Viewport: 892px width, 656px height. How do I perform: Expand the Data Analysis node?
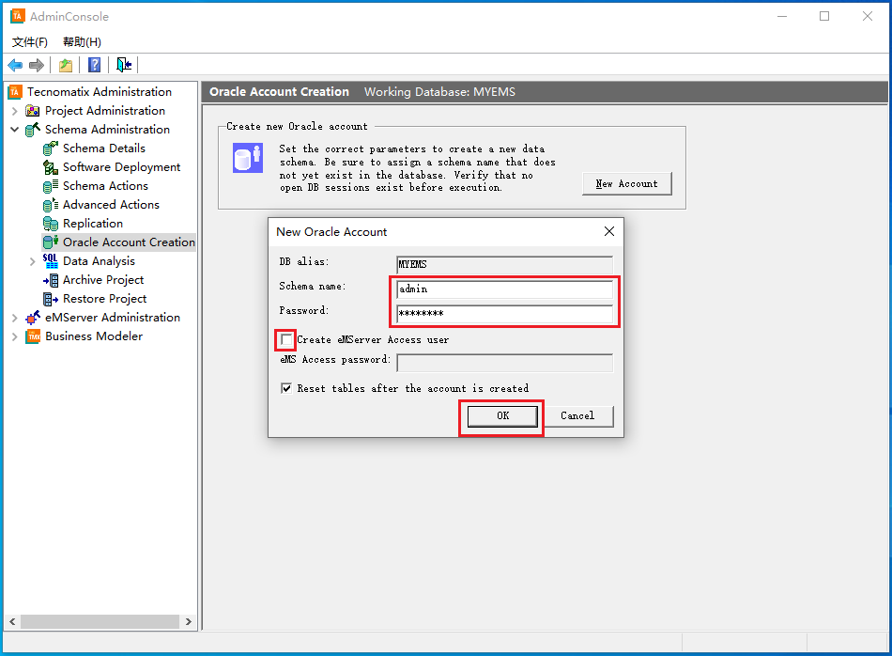33,261
